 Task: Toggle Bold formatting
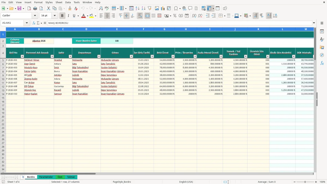click(62, 16)
